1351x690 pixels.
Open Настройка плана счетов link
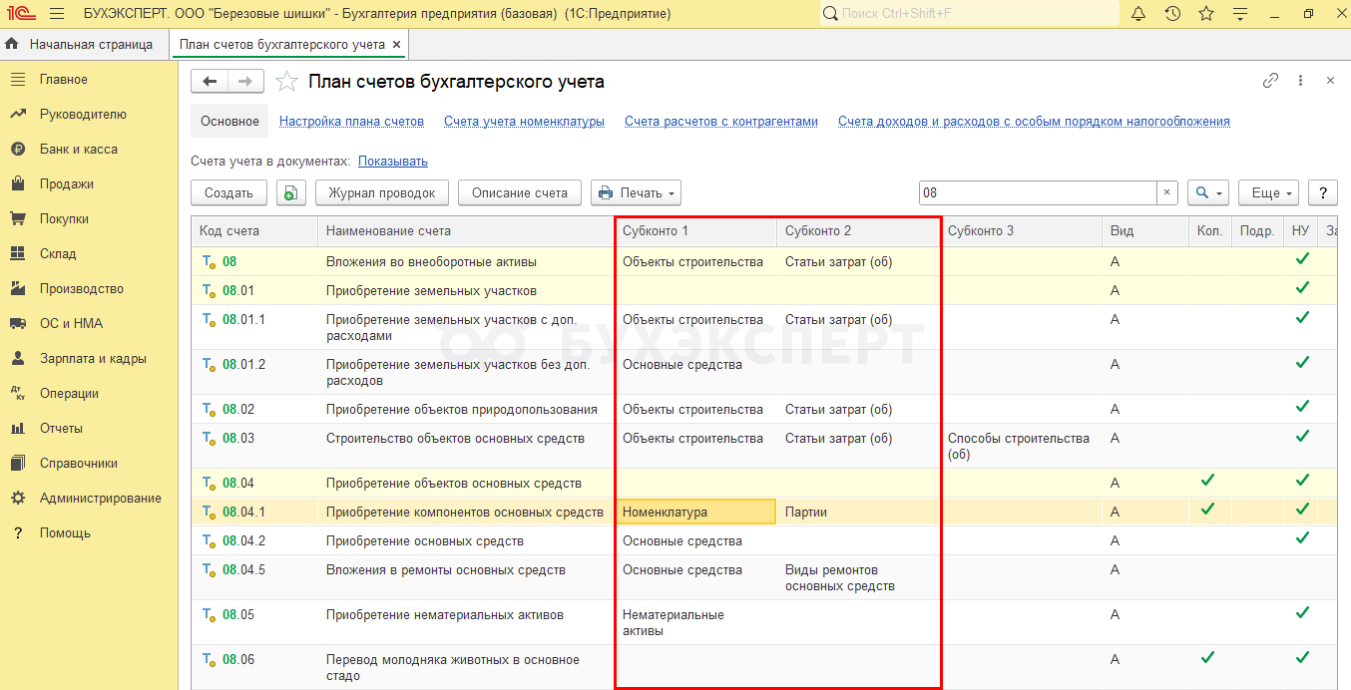(x=351, y=122)
